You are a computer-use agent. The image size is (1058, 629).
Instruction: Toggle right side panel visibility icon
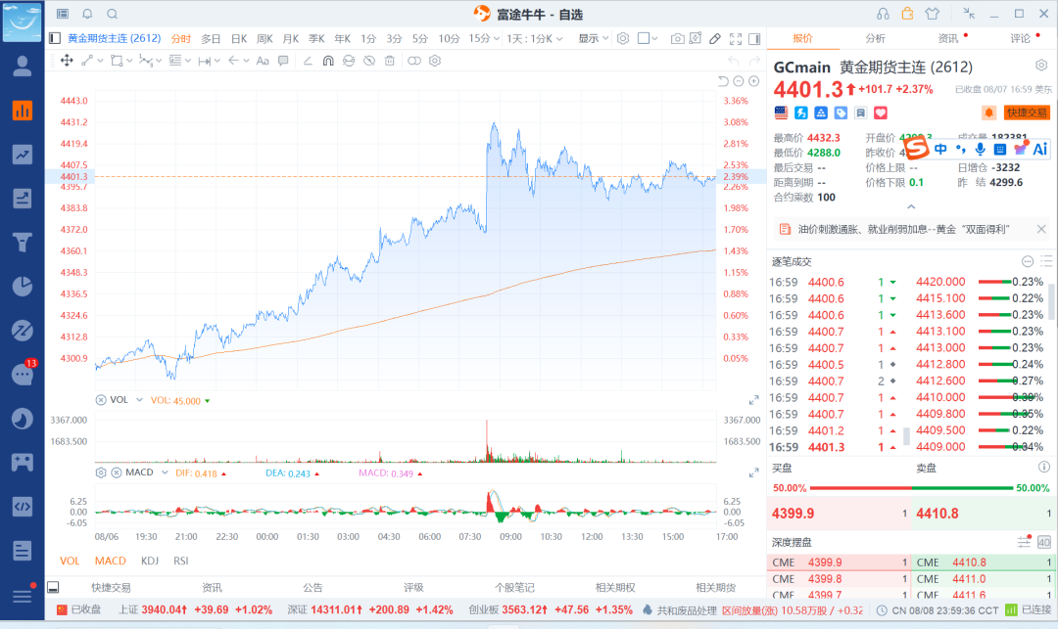tap(754, 39)
